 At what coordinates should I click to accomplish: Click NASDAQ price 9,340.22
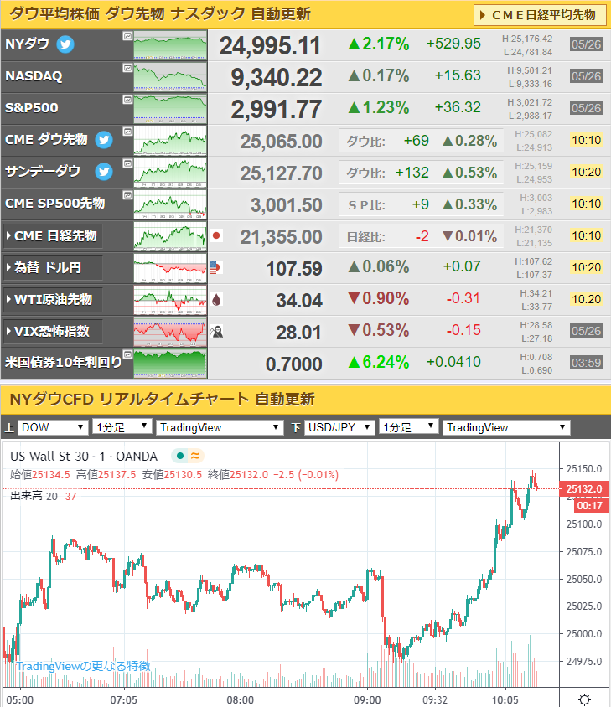coord(277,78)
